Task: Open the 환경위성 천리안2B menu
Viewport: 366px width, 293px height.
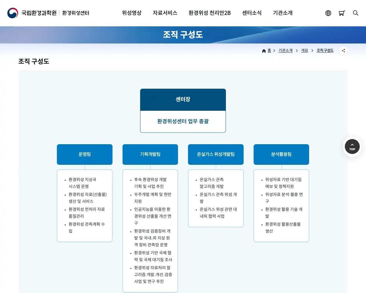Action: pyautogui.click(x=210, y=13)
